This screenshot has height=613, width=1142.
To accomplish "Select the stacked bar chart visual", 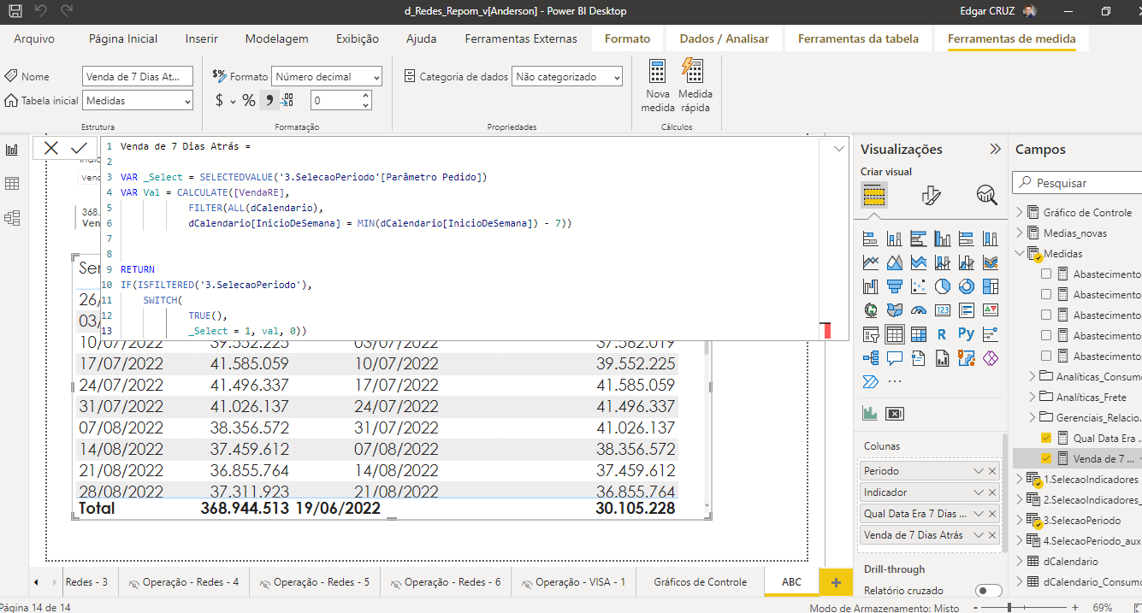I will click(871, 239).
